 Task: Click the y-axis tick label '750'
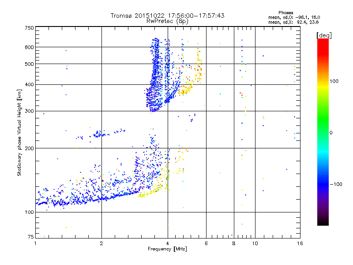(x=29, y=28)
